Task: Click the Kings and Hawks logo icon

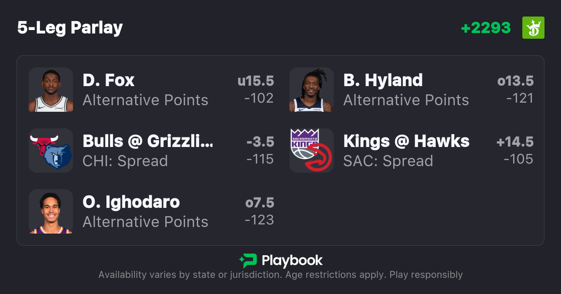Action: (x=312, y=150)
